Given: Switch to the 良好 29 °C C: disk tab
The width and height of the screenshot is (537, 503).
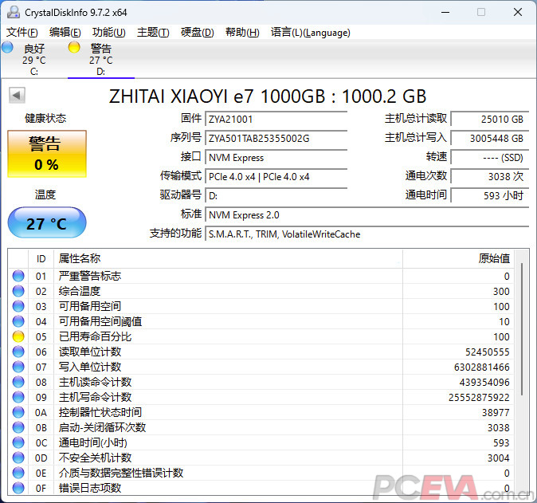Looking at the screenshot, I should (x=34, y=60).
